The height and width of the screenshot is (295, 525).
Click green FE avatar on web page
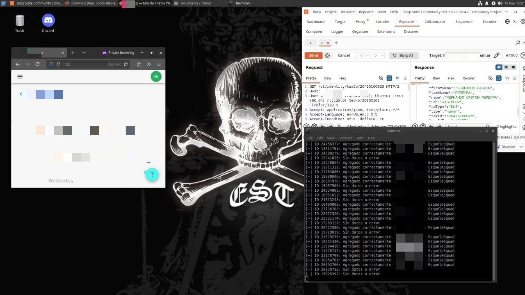point(156,76)
